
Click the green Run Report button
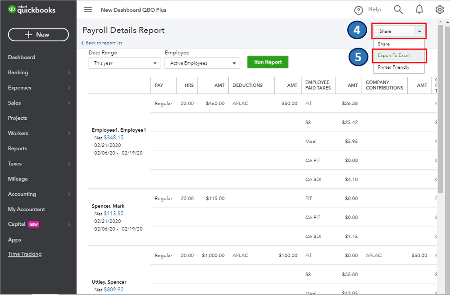click(x=268, y=62)
